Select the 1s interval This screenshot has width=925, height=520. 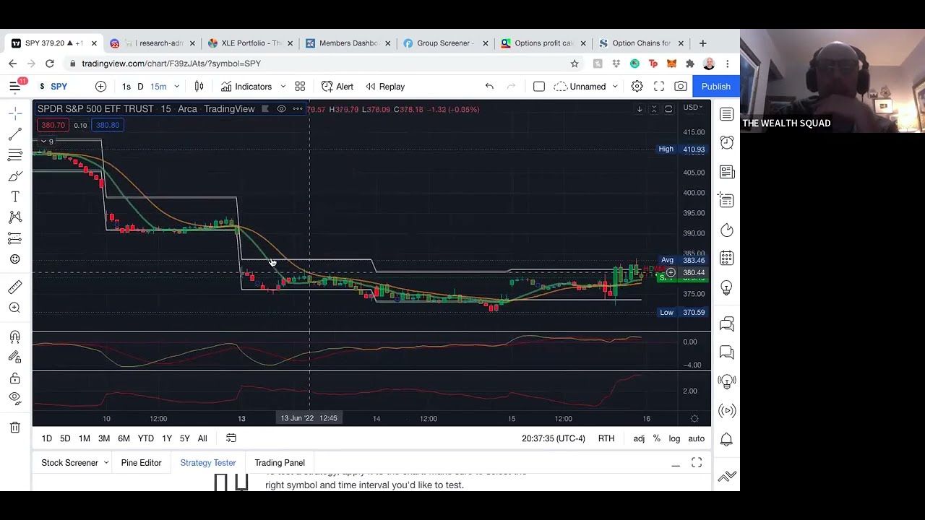pyautogui.click(x=126, y=87)
